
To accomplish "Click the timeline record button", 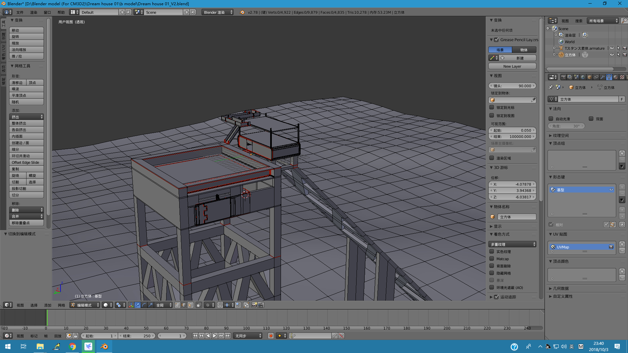I will 270,336.
